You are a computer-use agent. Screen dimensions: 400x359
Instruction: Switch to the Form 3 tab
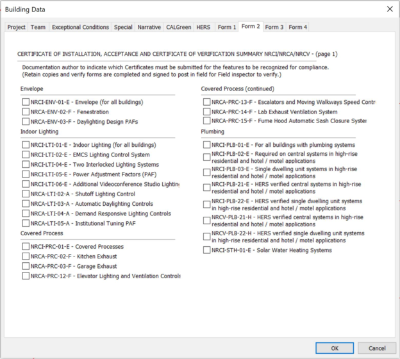(x=274, y=28)
